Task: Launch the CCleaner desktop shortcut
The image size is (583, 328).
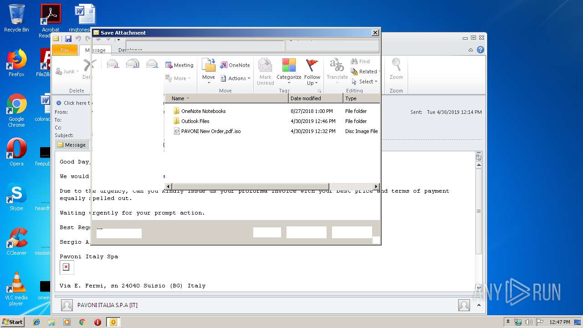Action: [x=16, y=241]
